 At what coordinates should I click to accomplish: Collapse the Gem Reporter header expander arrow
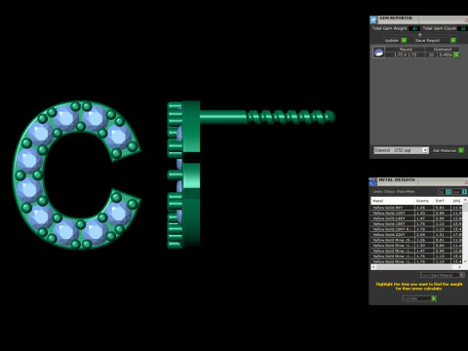(419, 34)
